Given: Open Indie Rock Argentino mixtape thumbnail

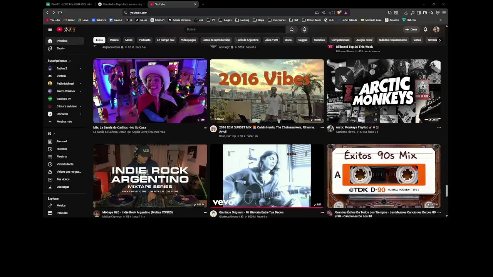Looking at the screenshot, I should (x=150, y=176).
